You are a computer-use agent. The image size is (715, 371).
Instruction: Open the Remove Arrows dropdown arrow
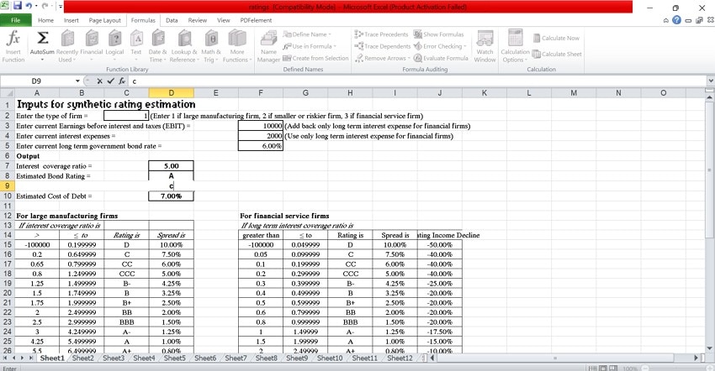click(409, 58)
